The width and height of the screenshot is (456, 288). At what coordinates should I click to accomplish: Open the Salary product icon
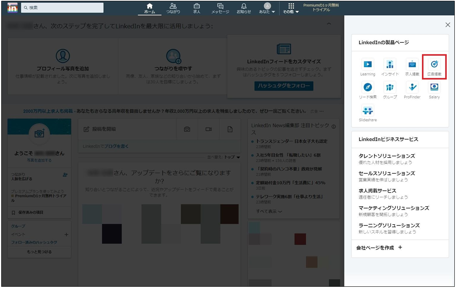(434, 87)
